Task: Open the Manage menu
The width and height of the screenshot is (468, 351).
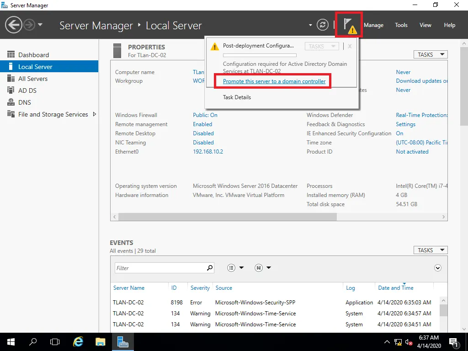Action: point(373,25)
